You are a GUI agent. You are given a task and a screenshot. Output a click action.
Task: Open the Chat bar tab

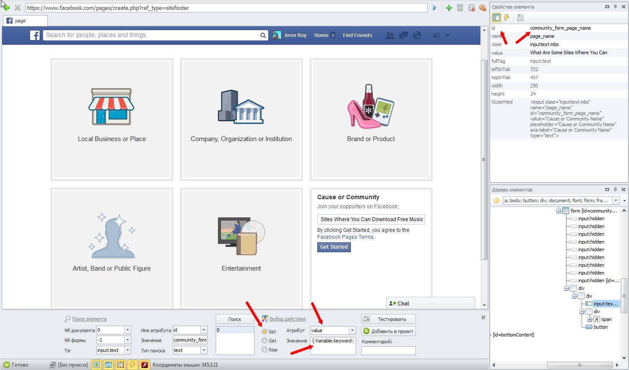click(x=431, y=303)
